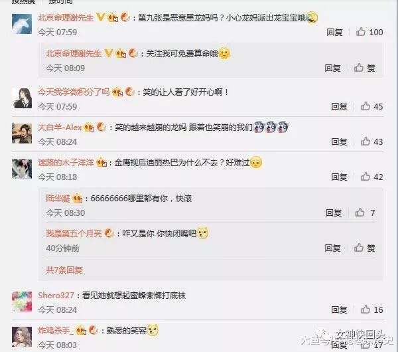Like 陆华凝's reply with 7 likes
The image size is (398, 352).
click(365, 213)
